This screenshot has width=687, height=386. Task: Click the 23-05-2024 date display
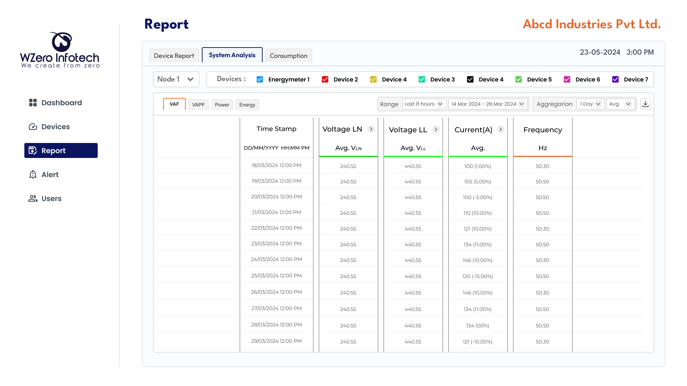pyautogui.click(x=600, y=52)
